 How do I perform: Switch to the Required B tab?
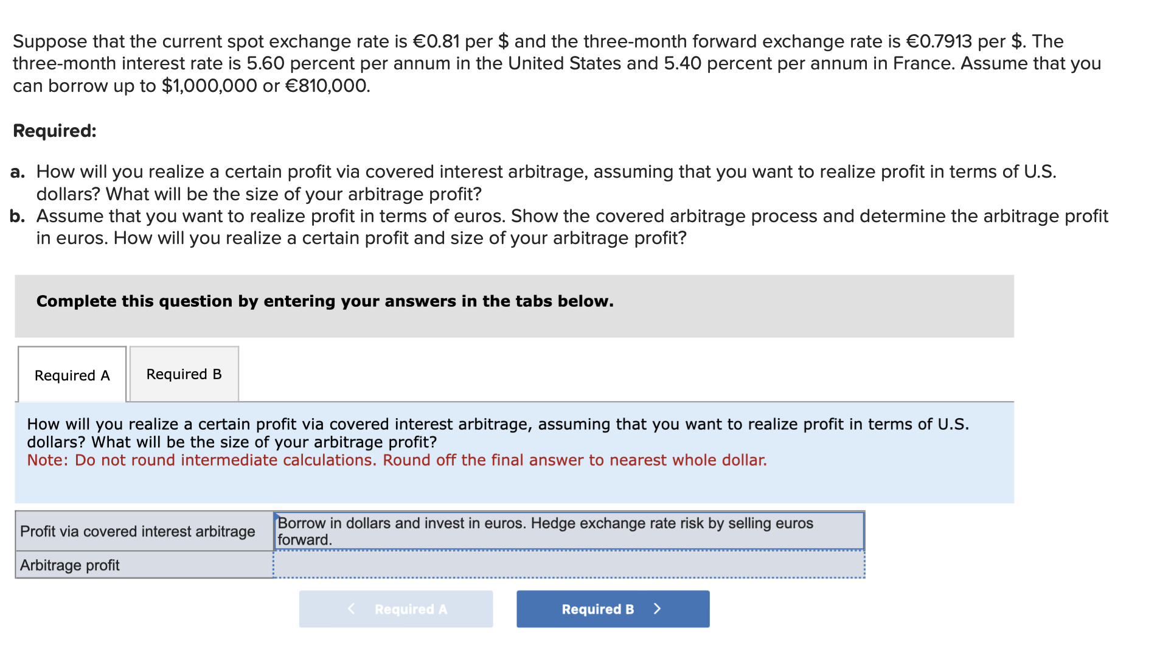184,374
